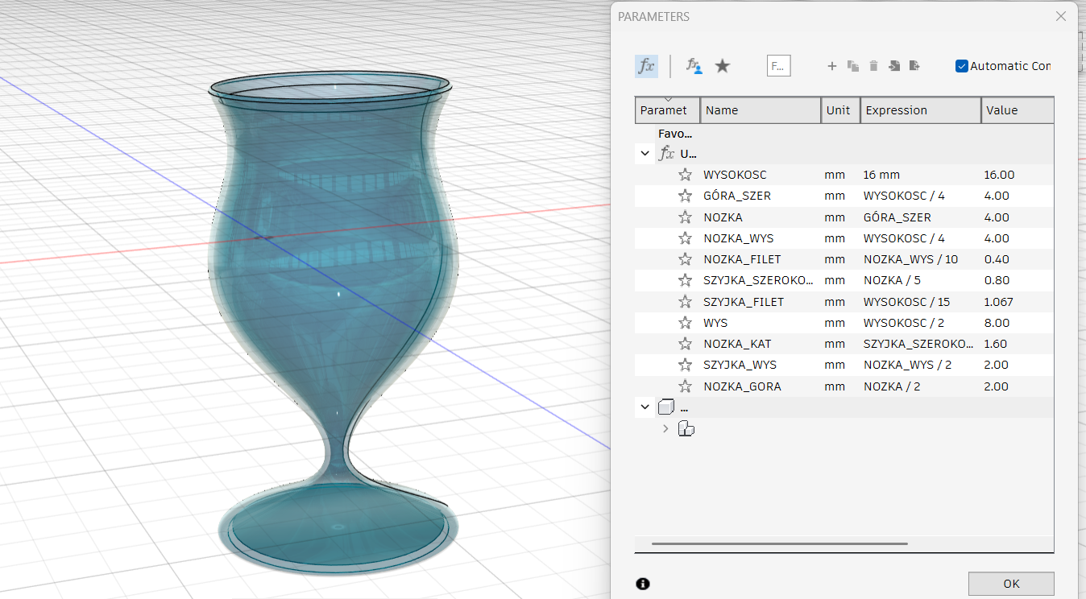
Task: Click the filter search field
Action: 778,66
